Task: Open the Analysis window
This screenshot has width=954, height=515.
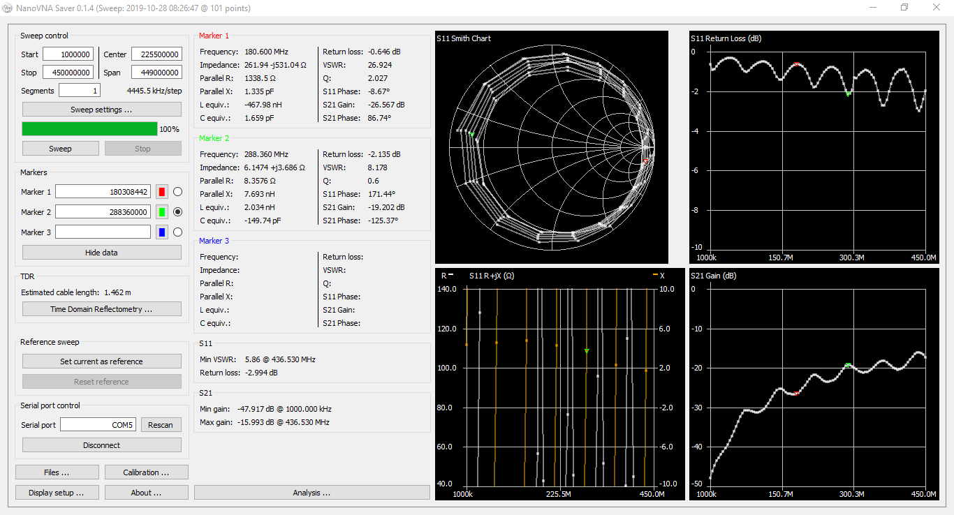Action: (311, 493)
